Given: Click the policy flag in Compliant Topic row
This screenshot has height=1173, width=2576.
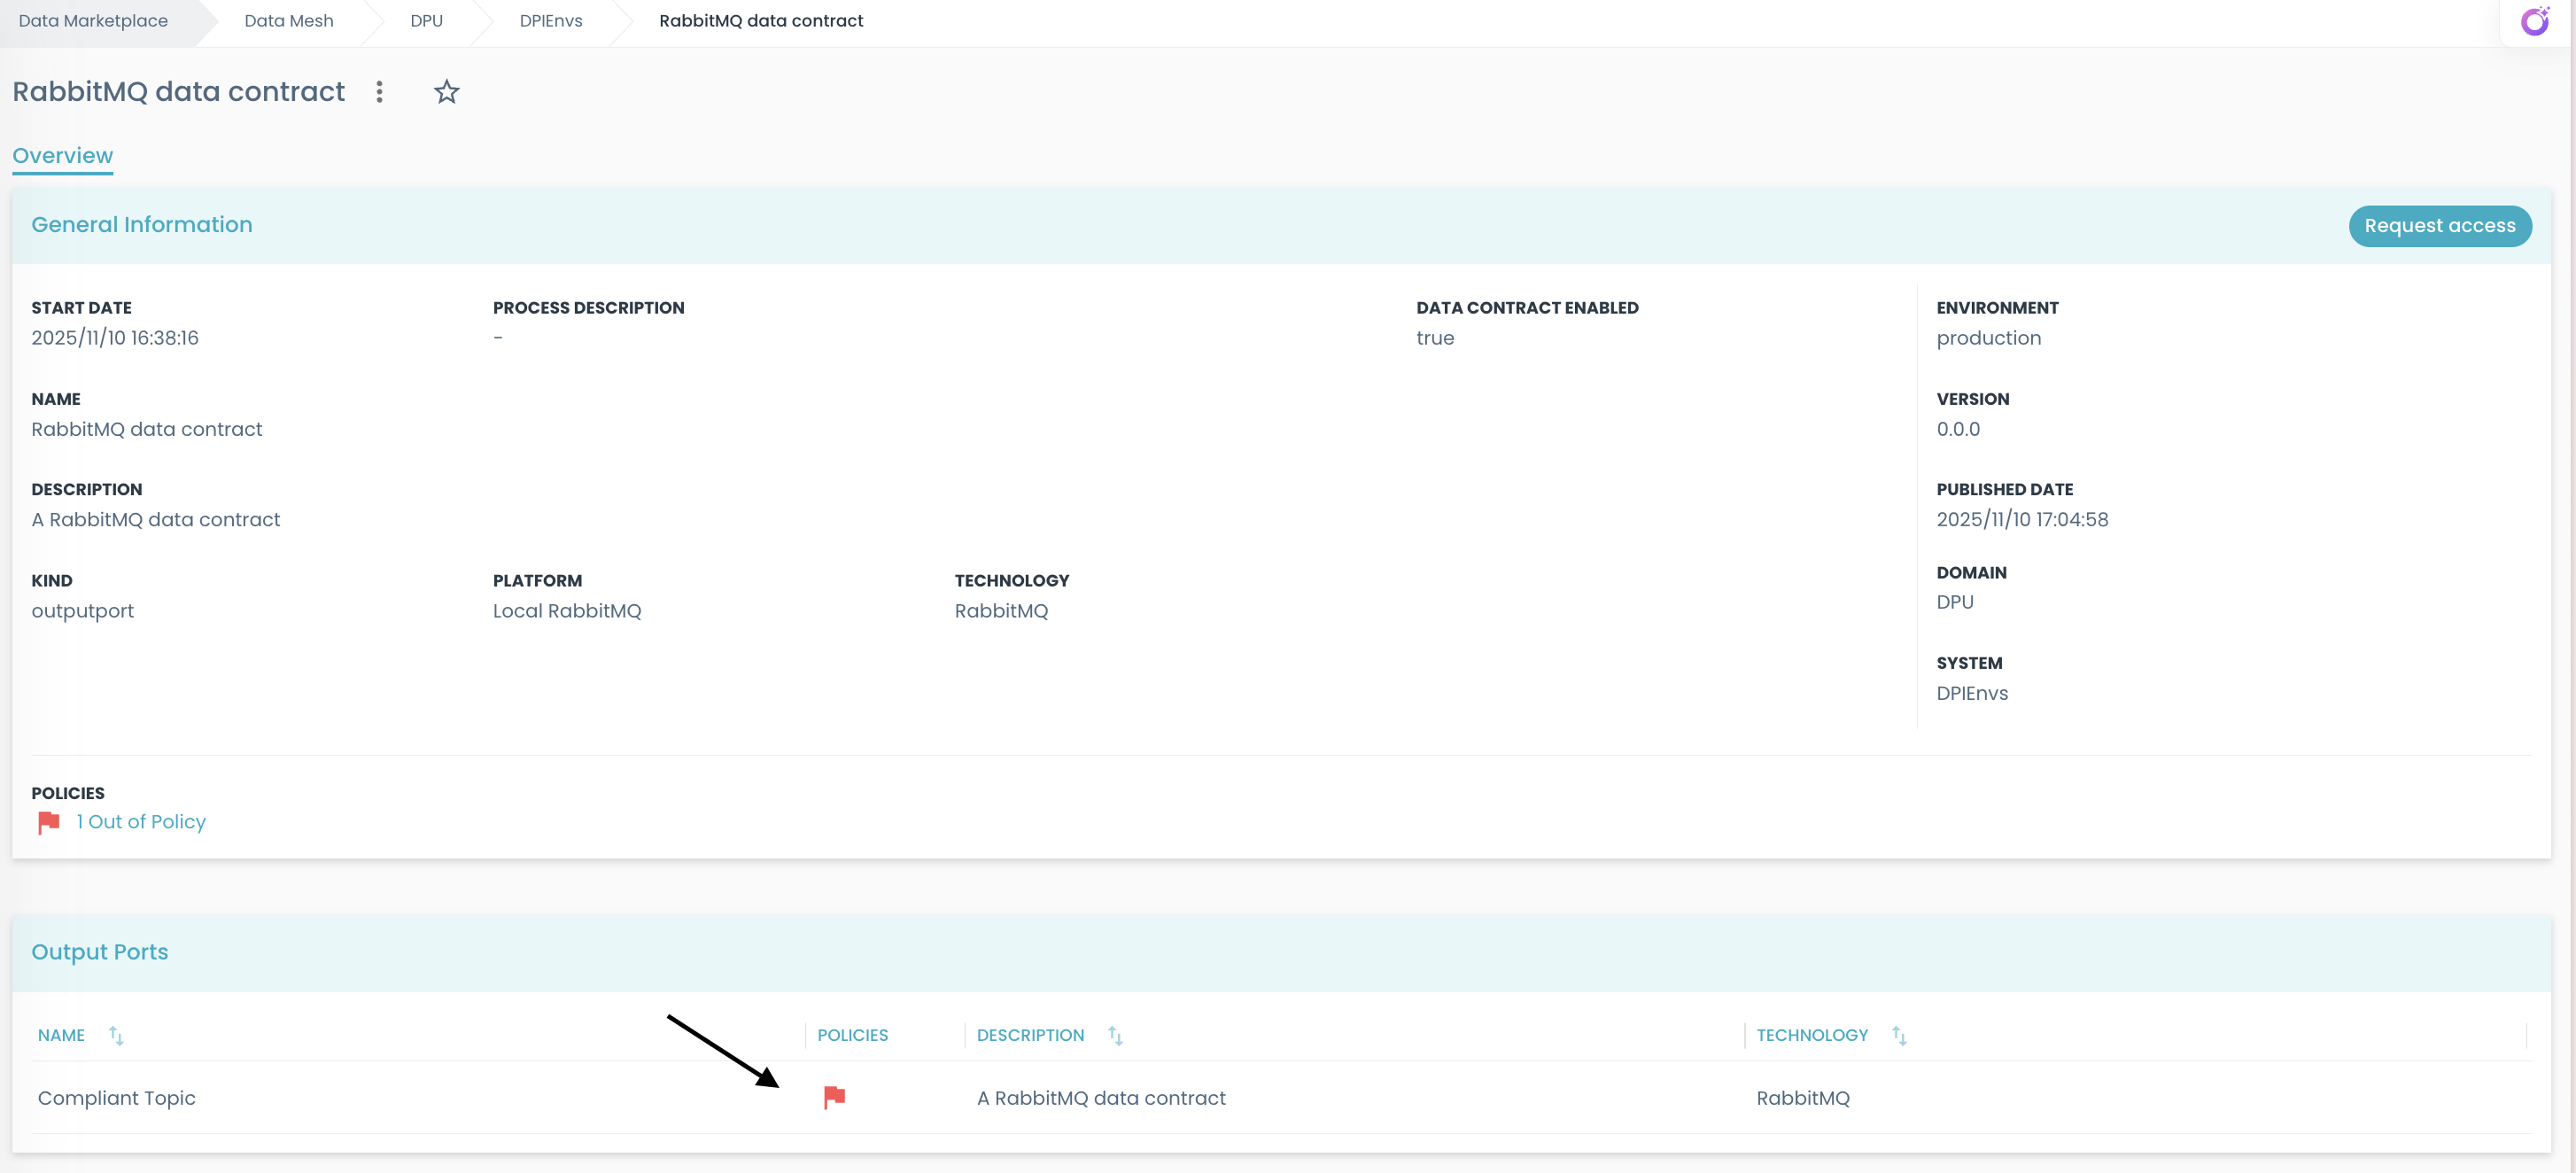Looking at the screenshot, I should click(x=834, y=1097).
